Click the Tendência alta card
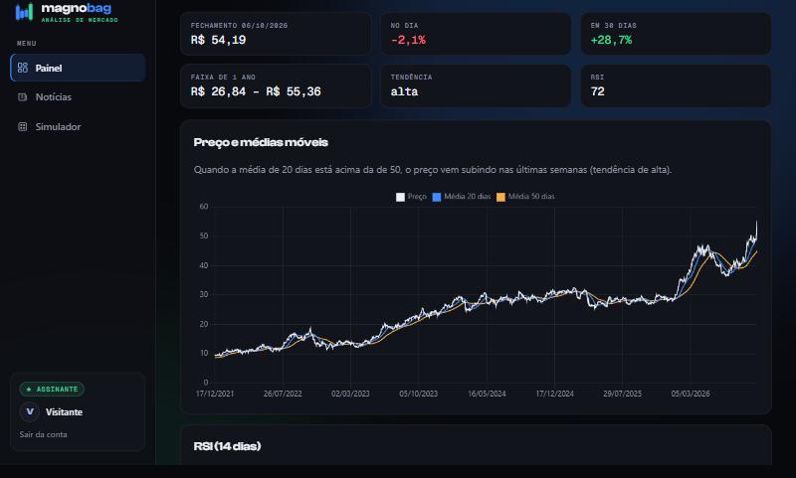Screen dimensions: 796x478 [476, 85]
